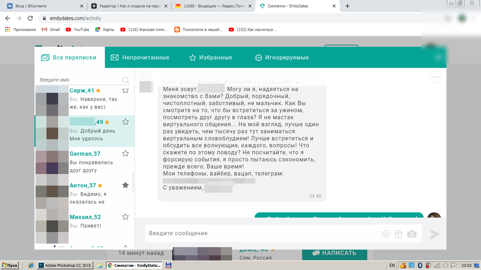Click the gift icon in message box

tap(398, 234)
